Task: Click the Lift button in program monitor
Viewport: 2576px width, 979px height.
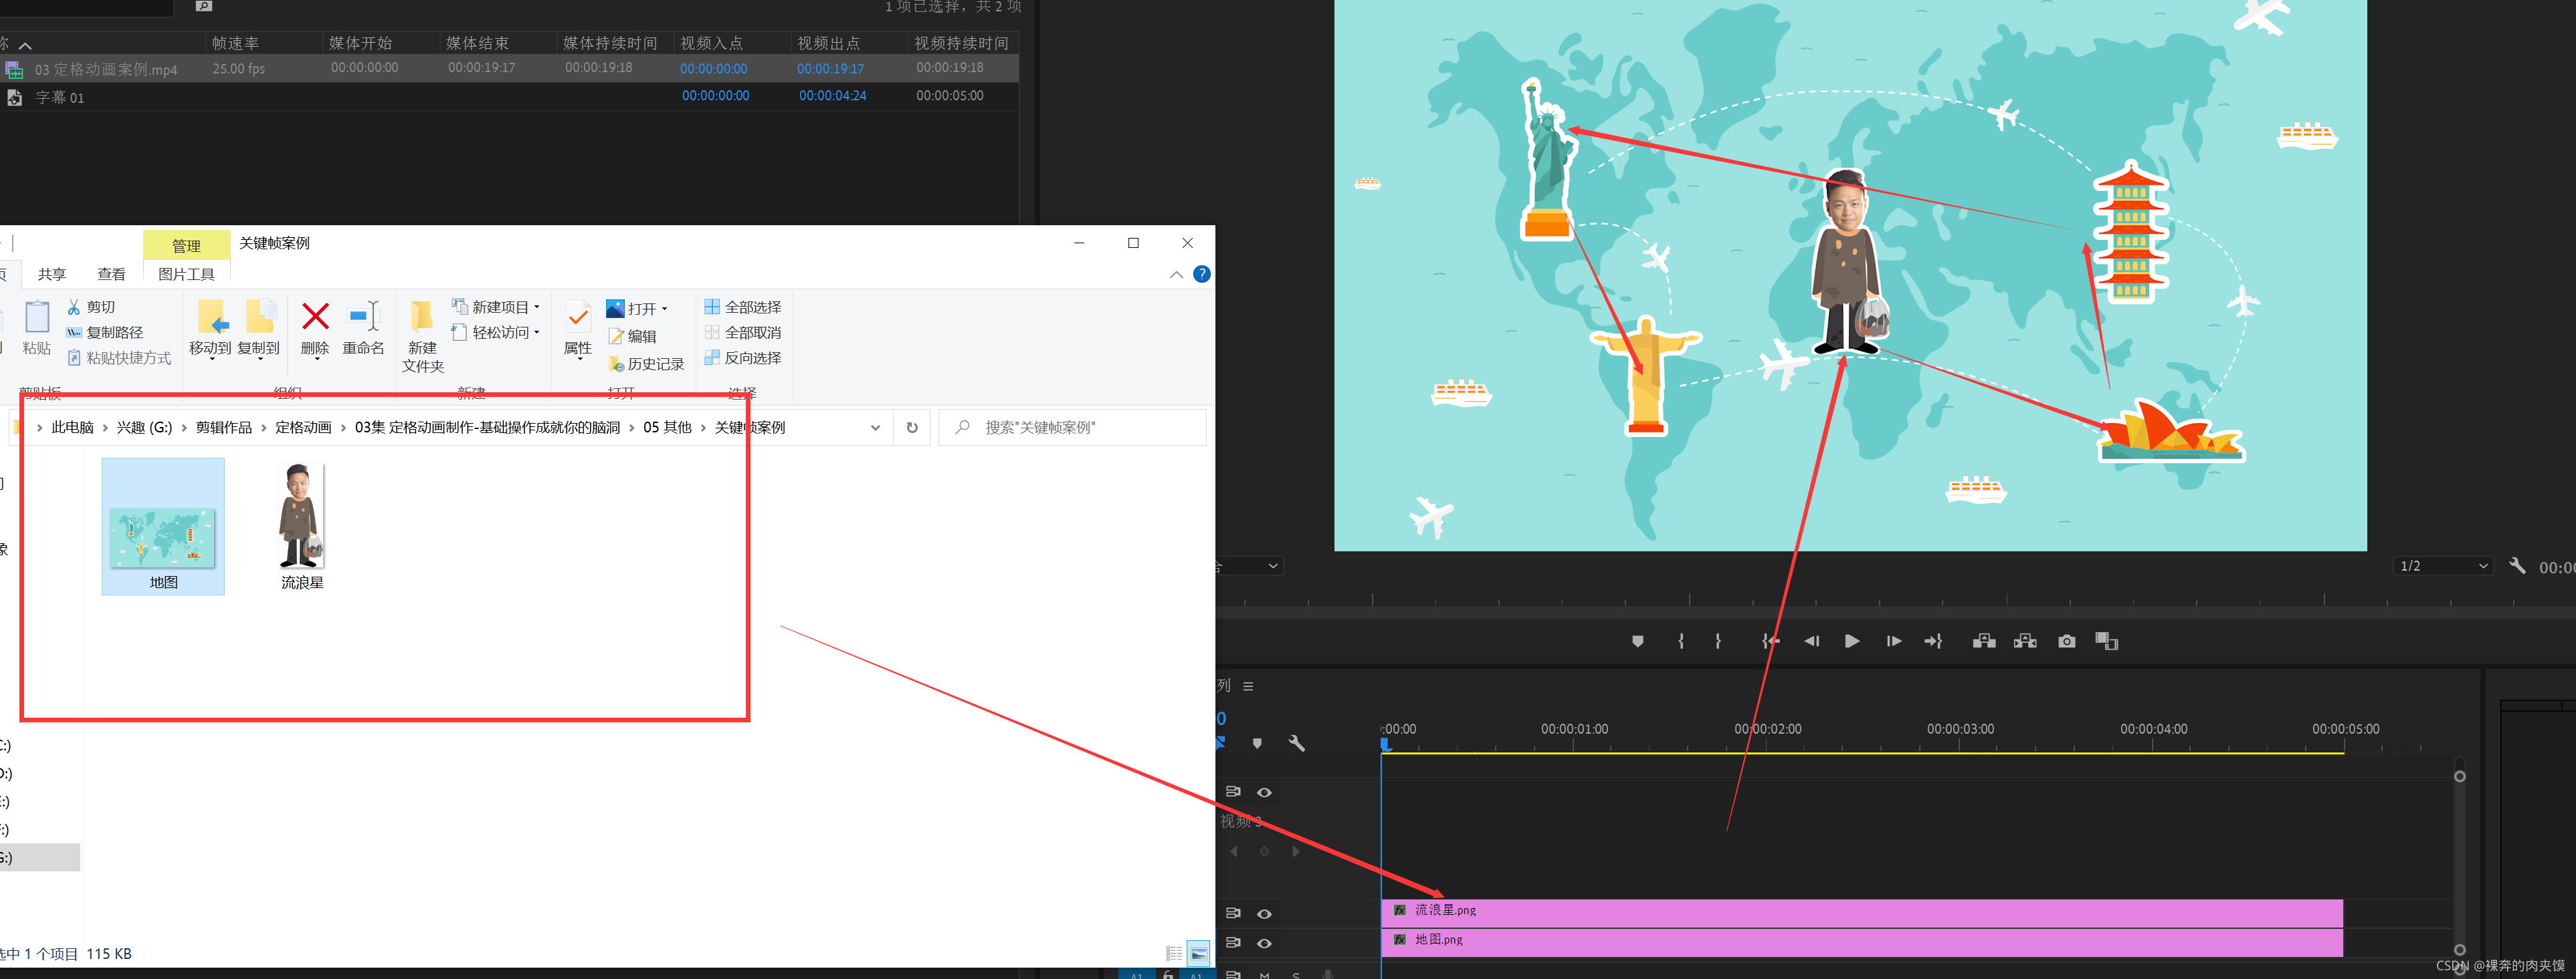Action: (1984, 642)
